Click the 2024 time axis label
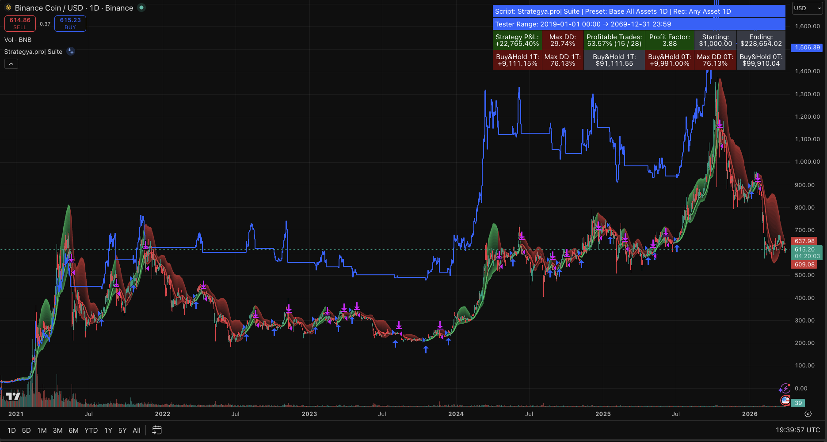The image size is (827, 442). click(x=456, y=414)
